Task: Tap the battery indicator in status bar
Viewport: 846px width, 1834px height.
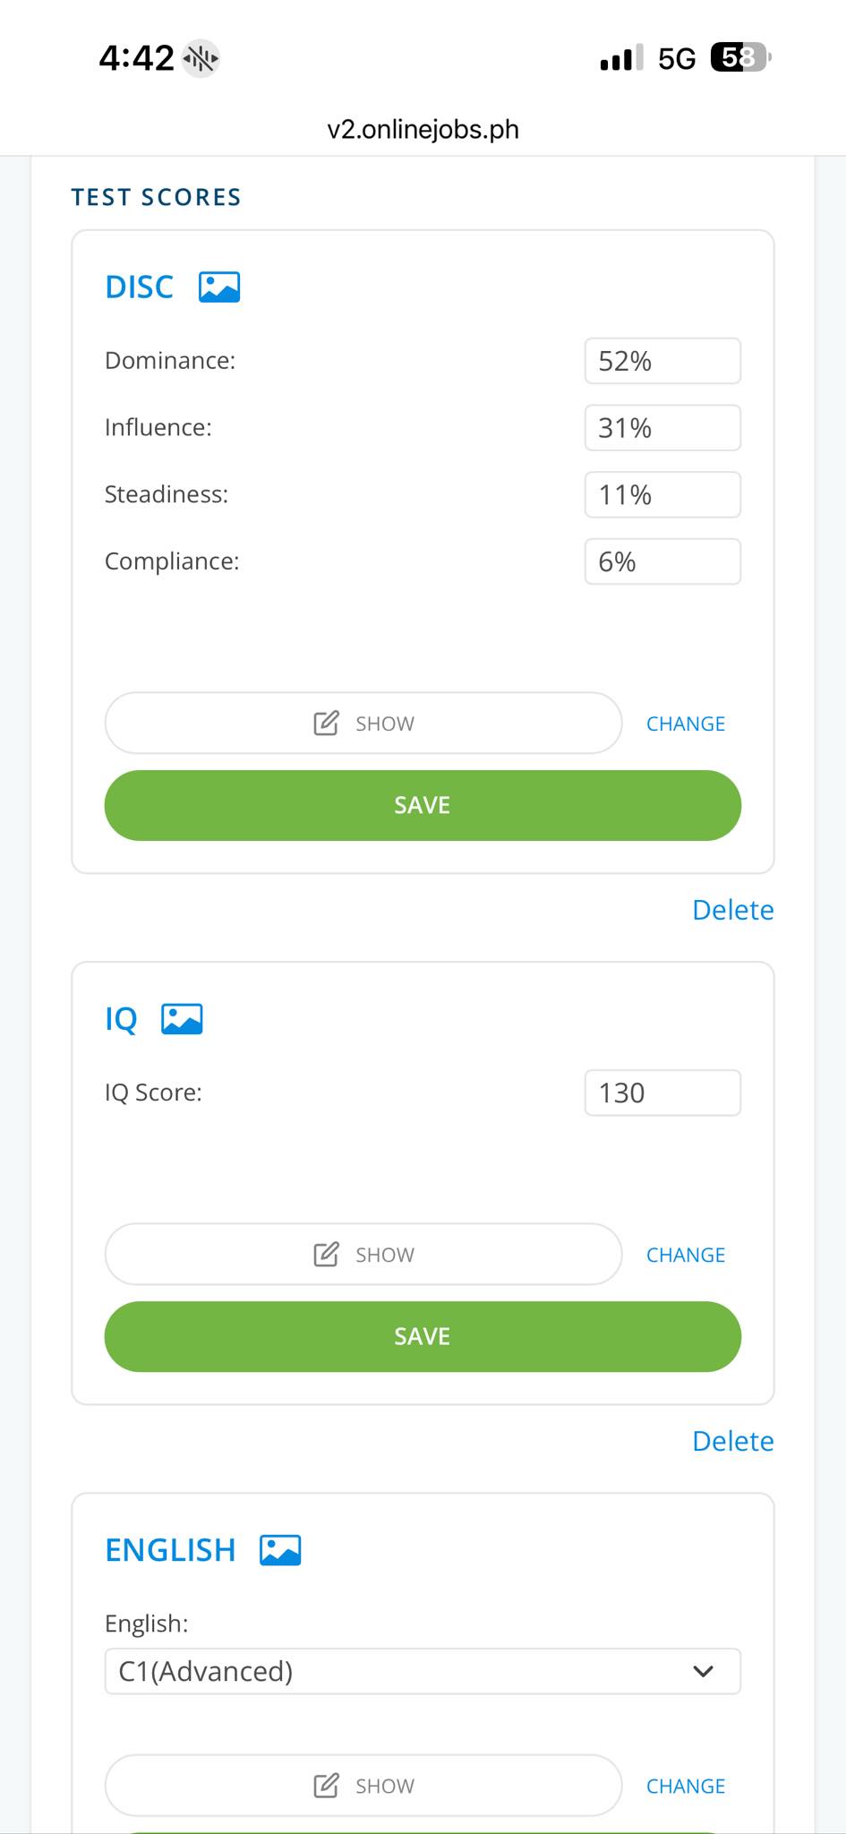Action: [x=740, y=58]
